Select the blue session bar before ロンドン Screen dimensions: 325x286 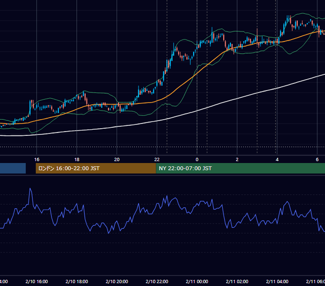(x=13, y=168)
